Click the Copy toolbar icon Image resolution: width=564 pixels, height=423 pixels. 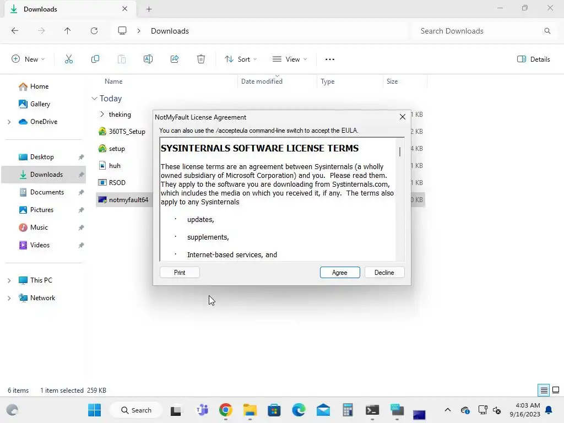tap(95, 59)
